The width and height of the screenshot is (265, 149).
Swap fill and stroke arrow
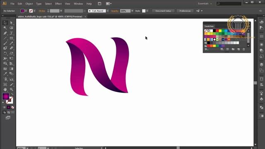point(12,94)
